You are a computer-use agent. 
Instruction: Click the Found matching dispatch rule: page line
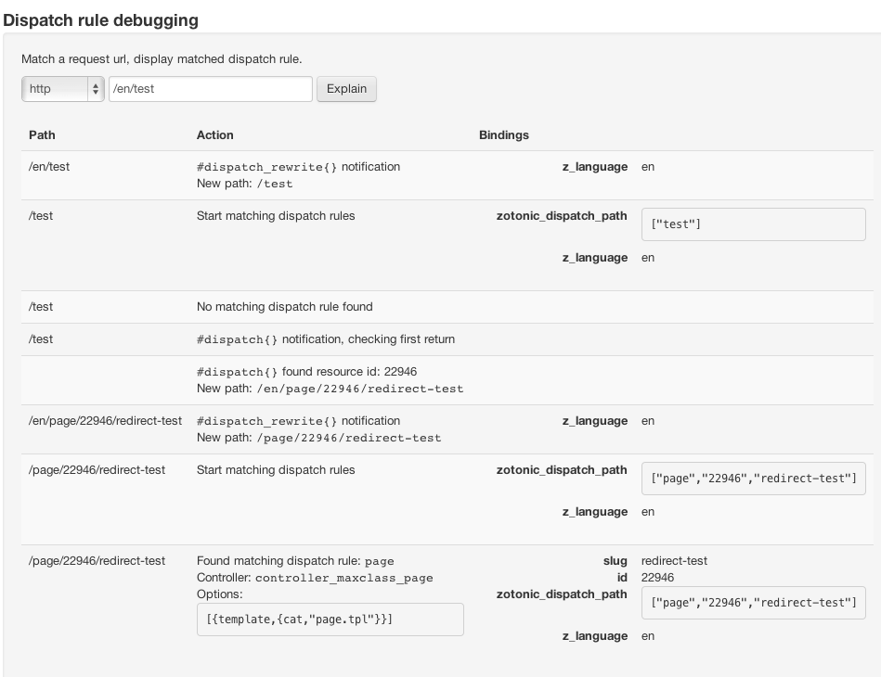[295, 561]
